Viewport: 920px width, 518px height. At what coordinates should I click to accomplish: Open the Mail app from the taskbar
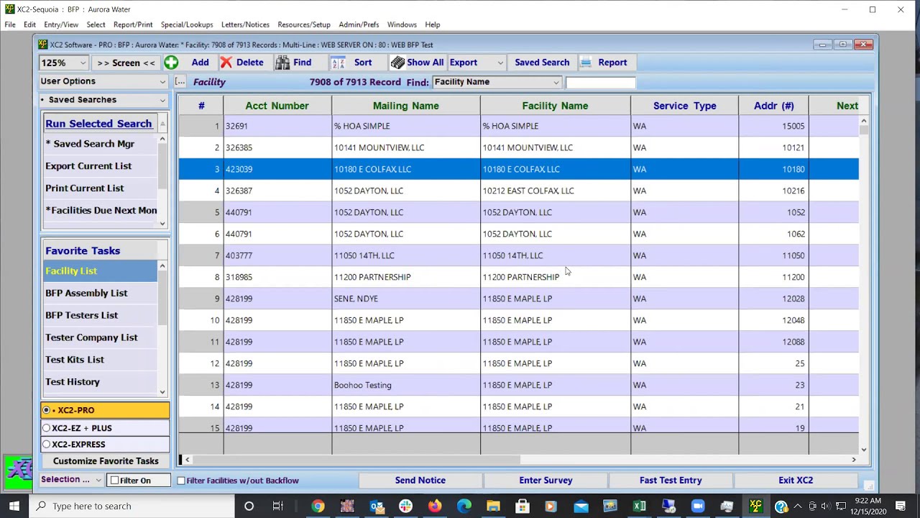coord(581,506)
